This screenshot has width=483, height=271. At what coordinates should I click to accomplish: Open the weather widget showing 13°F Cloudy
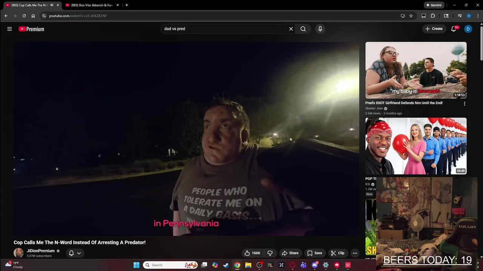14,265
